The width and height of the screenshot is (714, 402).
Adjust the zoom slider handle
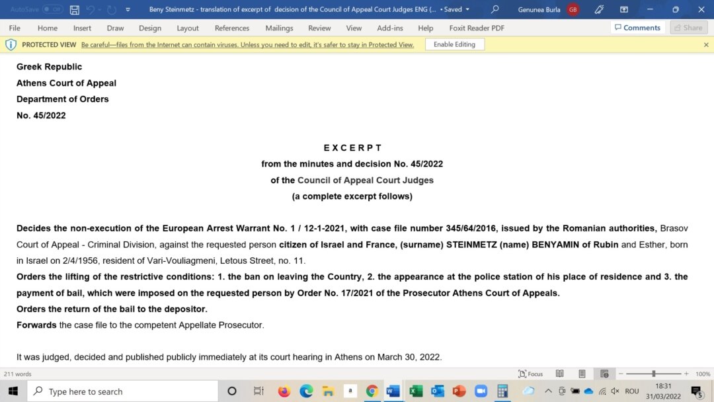[x=653, y=374]
